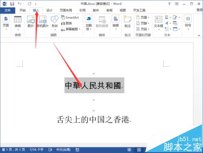Click the Redo icon in the title bar
This screenshot has height=153, width=203.
point(30,4)
